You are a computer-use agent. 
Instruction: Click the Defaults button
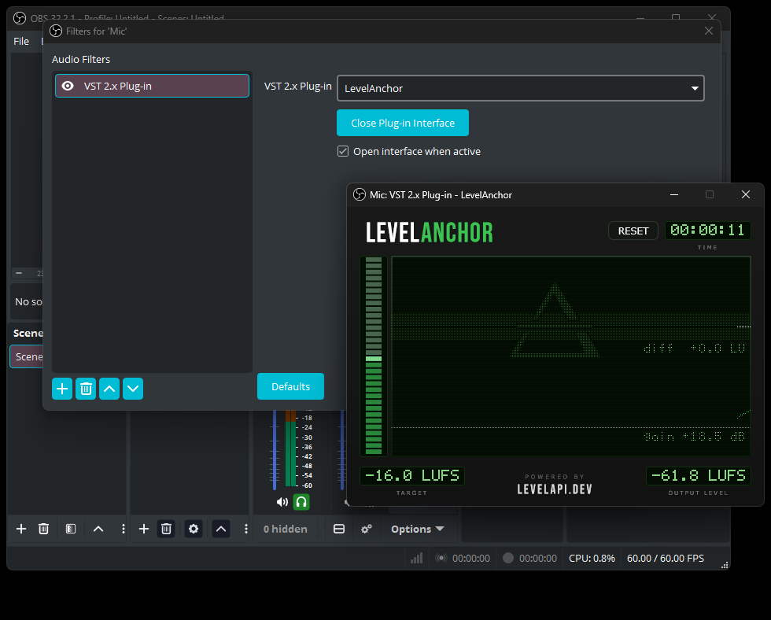coord(290,386)
